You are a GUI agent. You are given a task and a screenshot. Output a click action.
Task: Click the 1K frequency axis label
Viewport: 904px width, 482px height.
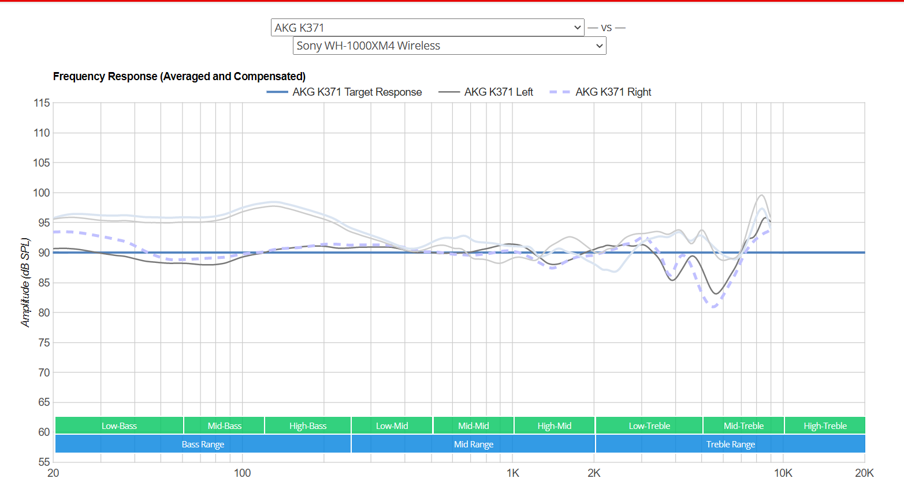pyautogui.click(x=512, y=473)
